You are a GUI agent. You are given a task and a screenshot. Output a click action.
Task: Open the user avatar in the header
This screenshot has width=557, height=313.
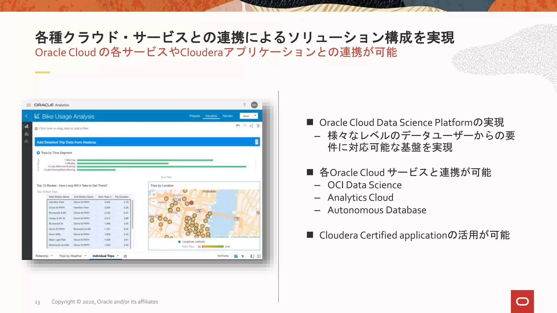(254, 105)
